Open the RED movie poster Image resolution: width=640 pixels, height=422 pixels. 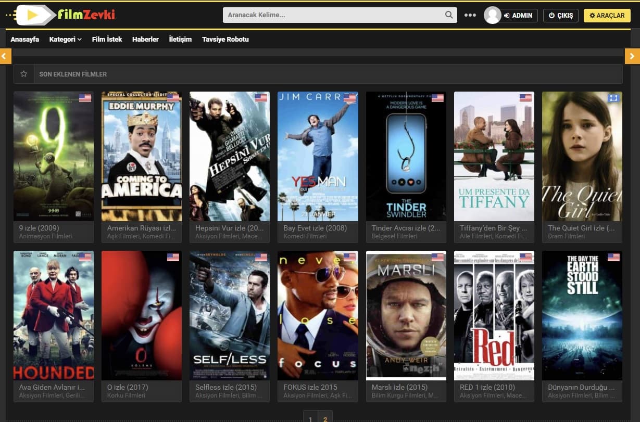pos(494,315)
